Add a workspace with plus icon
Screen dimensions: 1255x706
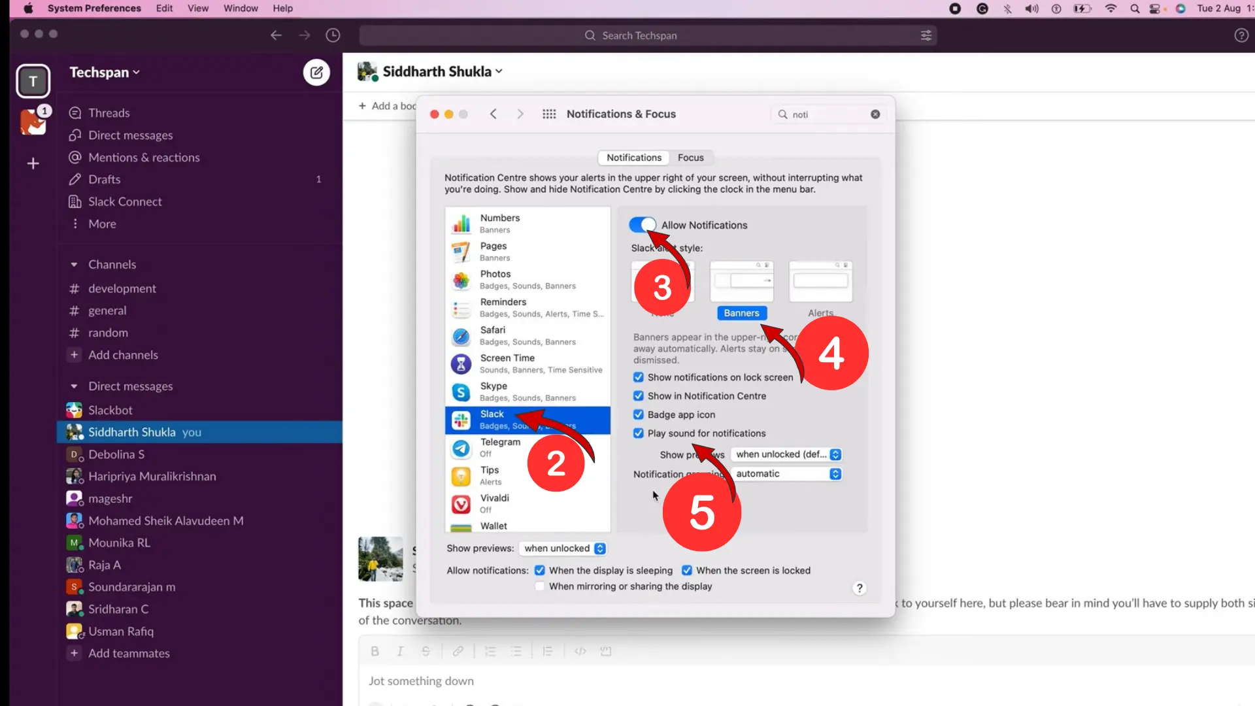(x=33, y=163)
